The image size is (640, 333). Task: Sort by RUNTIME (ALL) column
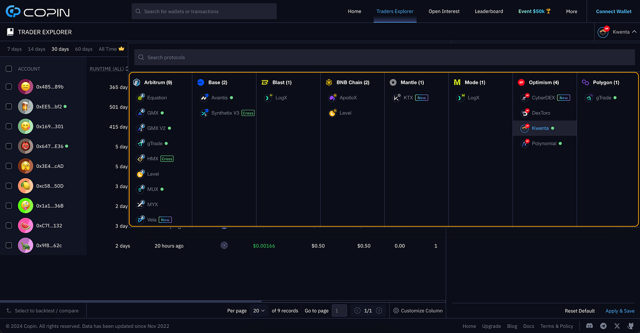(109, 69)
